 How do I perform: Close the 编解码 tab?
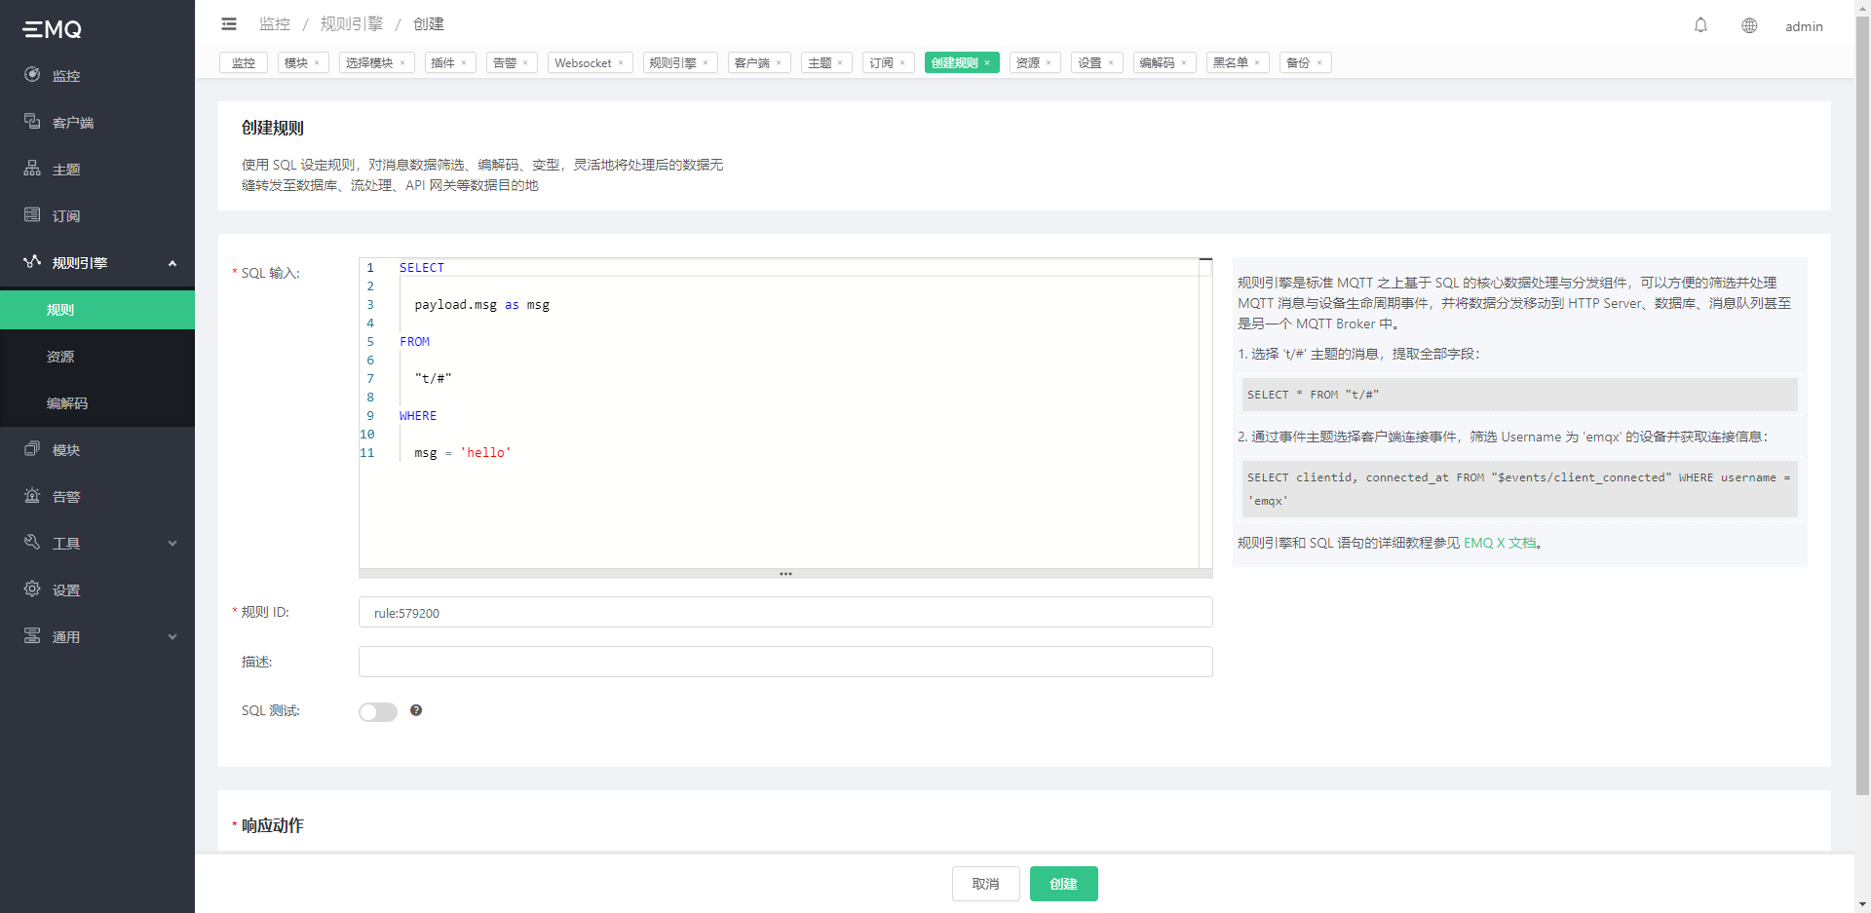1184,63
